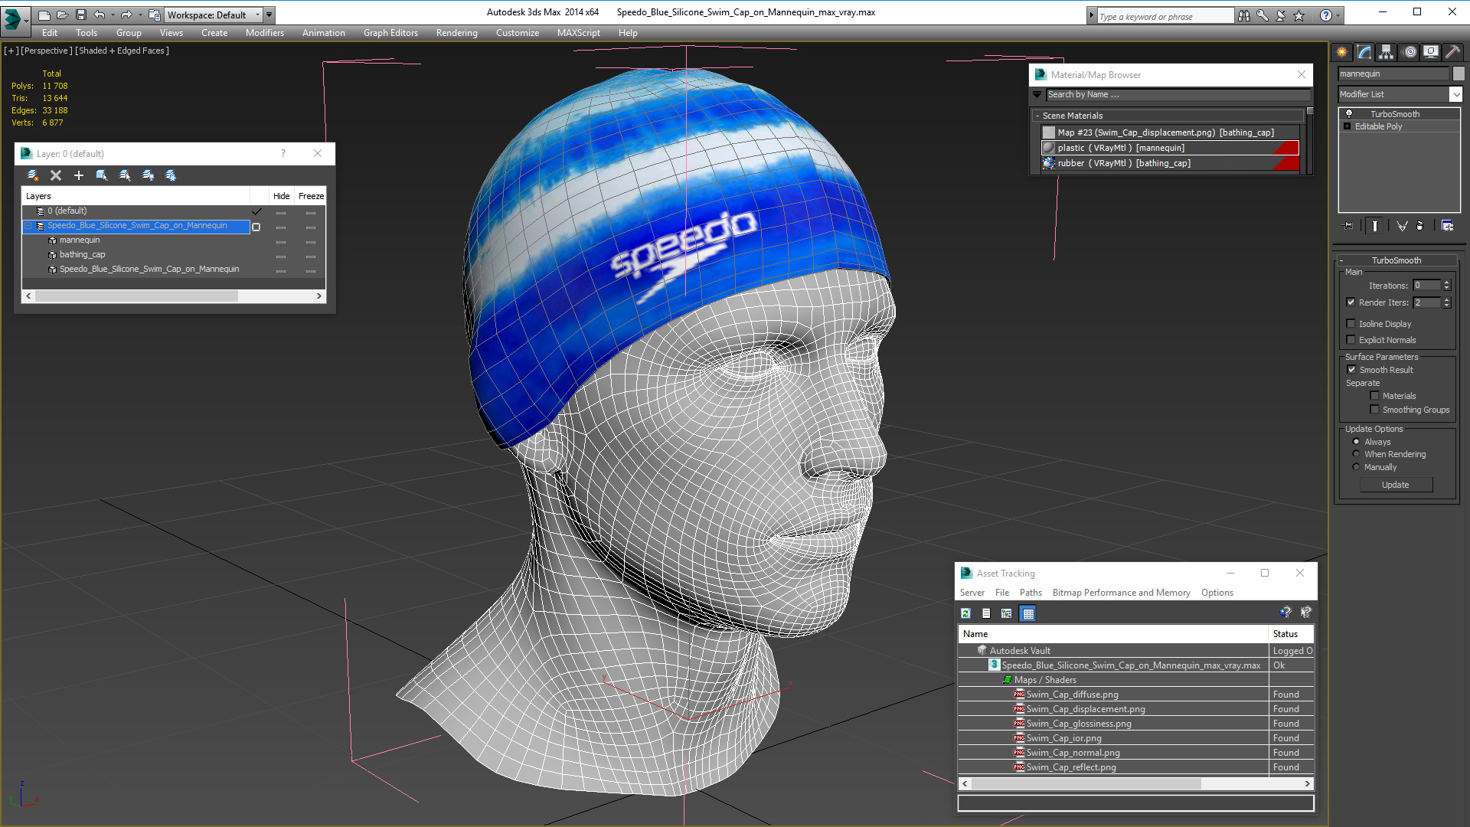1470x827 pixels.
Task: Click the binoculars search icon in InfoCenter
Action: (1243, 15)
